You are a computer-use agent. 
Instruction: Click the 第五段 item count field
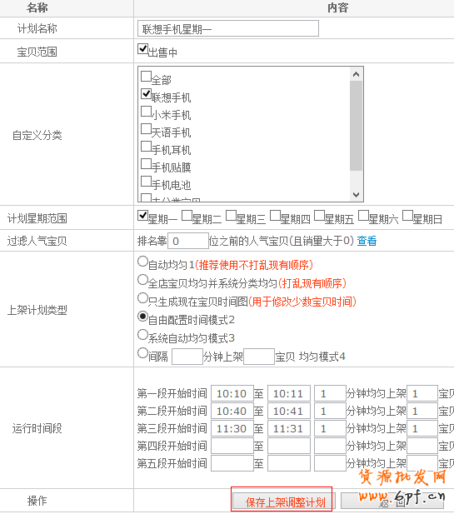tap(422, 463)
